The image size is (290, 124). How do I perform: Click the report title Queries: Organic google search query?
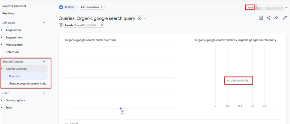[97, 18]
